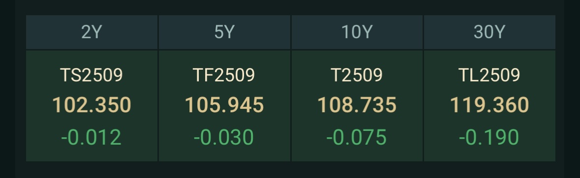580x178 pixels.
Task: Choose the 30Y header cell
Action: [489, 32]
